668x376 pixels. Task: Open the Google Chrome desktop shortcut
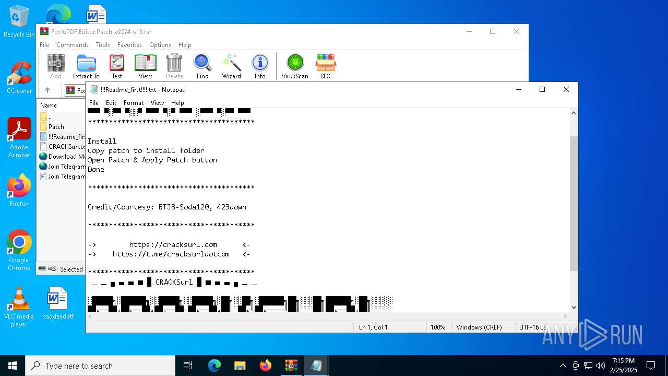19,251
